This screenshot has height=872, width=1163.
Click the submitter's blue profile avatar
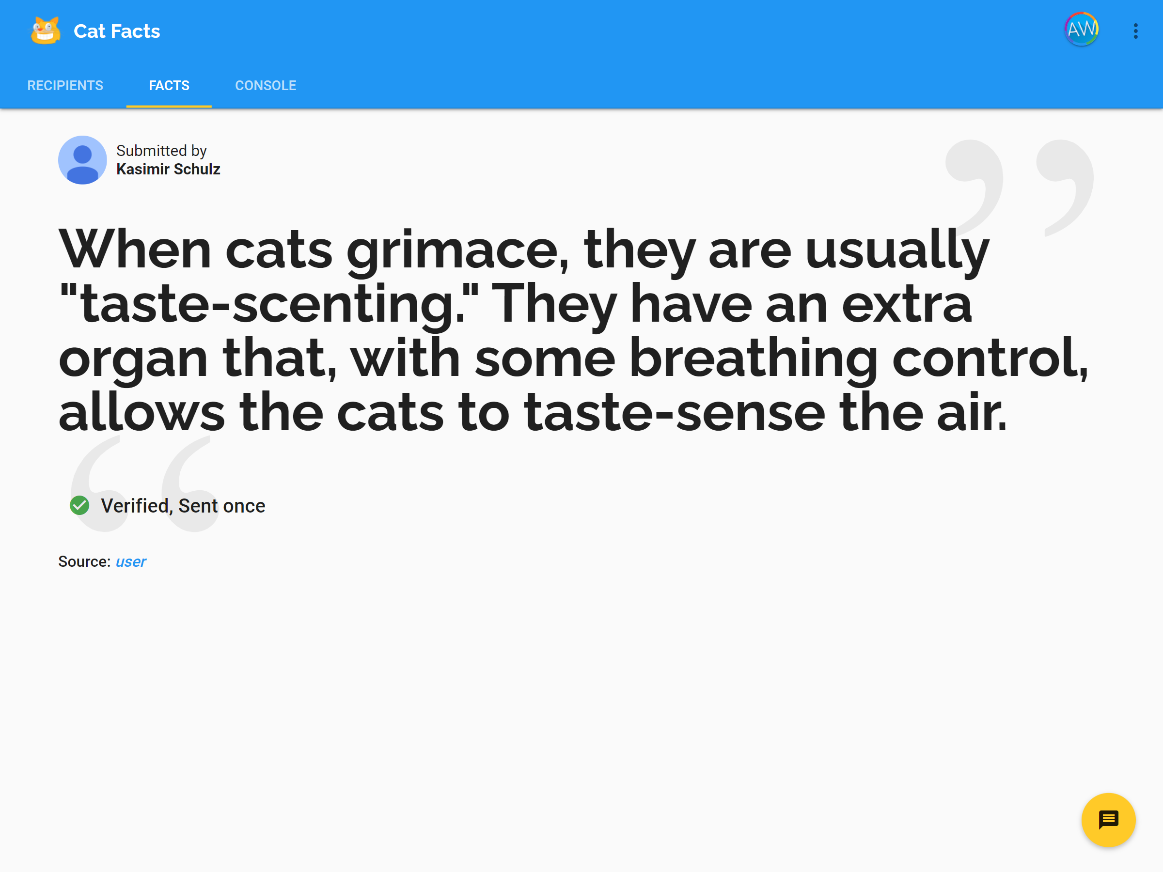pos(82,160)
